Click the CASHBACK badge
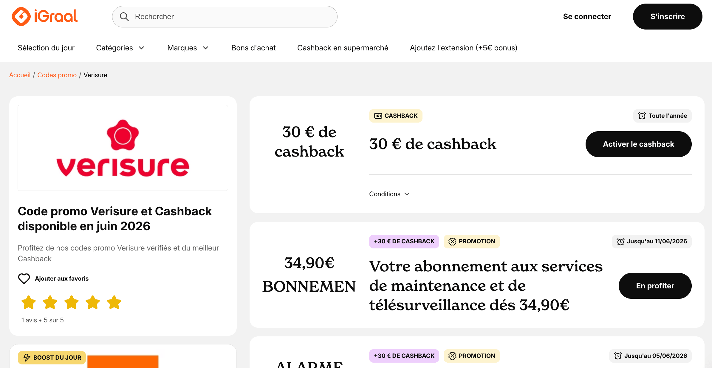Screen dimensions: 712x368 point(396,116)
